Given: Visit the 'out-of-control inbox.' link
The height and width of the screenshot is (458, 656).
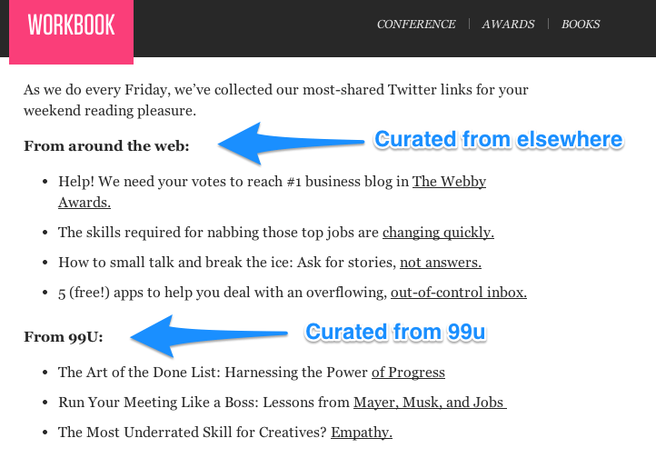Looking at the screenshot, I should (x=459, y=293).
